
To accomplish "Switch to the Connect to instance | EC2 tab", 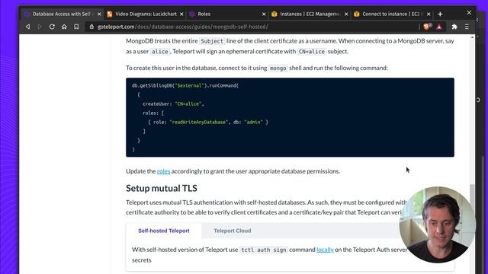I will click(x=391, y=14).
